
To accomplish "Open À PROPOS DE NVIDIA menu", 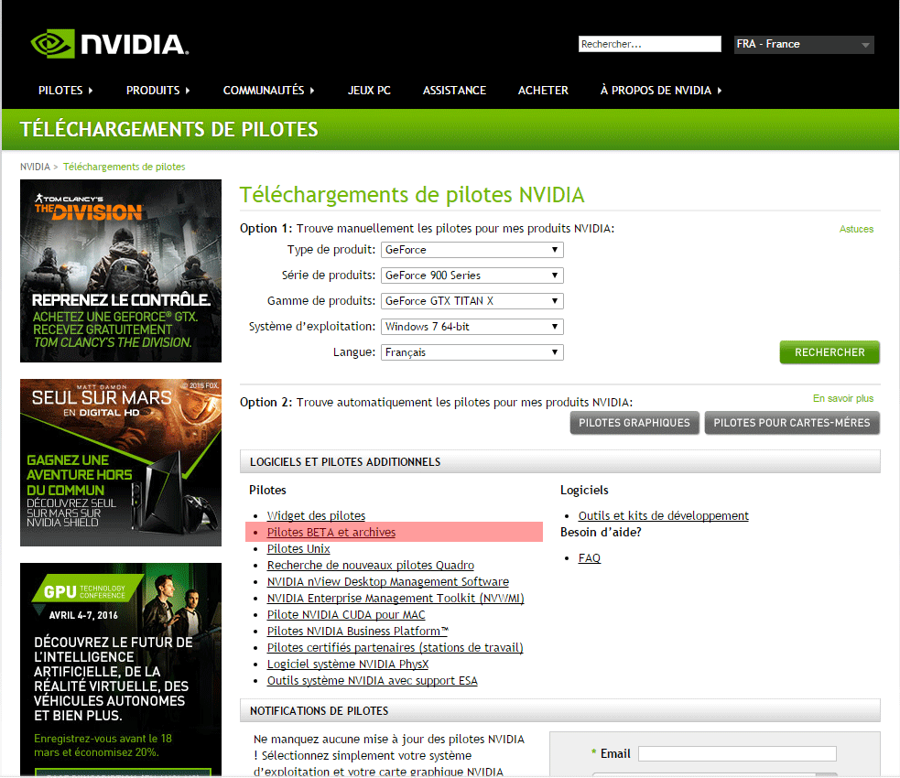I will click(x=661, y=90).
